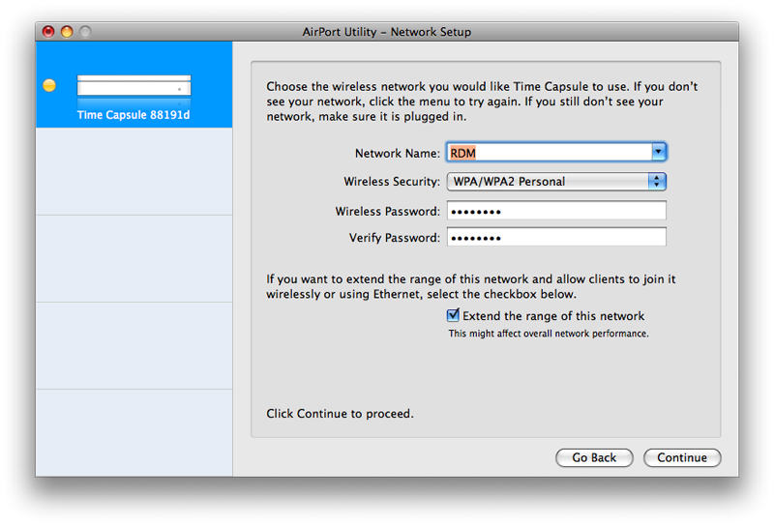Screen dimensions: 774x525
Task: Minimize window with the yellow button
Action: [67, 32]
